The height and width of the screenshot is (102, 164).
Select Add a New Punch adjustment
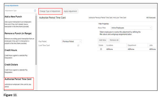pos(13,17)
